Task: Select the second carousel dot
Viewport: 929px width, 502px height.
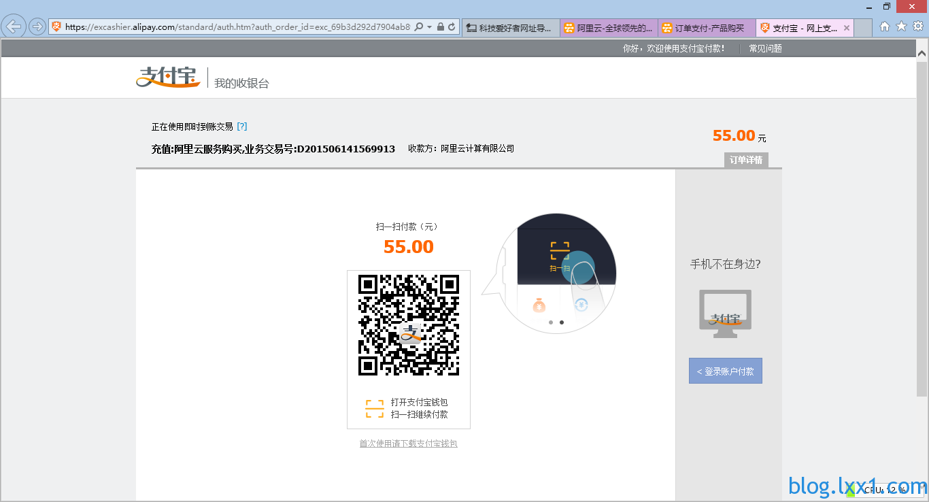Action: pyautogui.click(x=561, y=322)
